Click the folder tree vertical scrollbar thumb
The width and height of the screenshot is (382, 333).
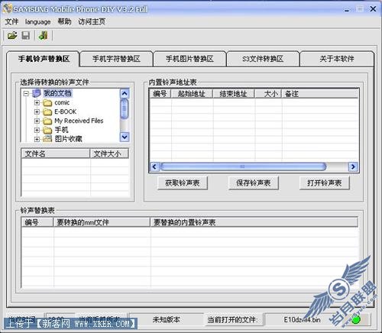[125, 108]
